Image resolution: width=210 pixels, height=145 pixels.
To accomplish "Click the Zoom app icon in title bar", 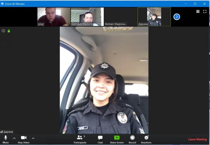I will point(3,4).
